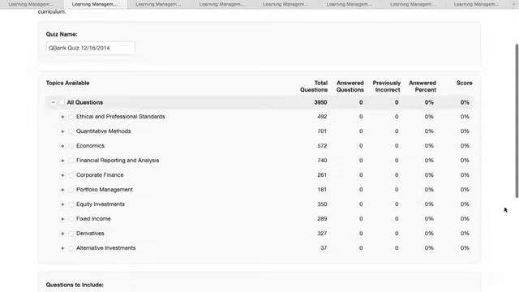Select the sixth Learning Management browser tab
This screenshot has width=519, height=292.
tap(350, 4)
